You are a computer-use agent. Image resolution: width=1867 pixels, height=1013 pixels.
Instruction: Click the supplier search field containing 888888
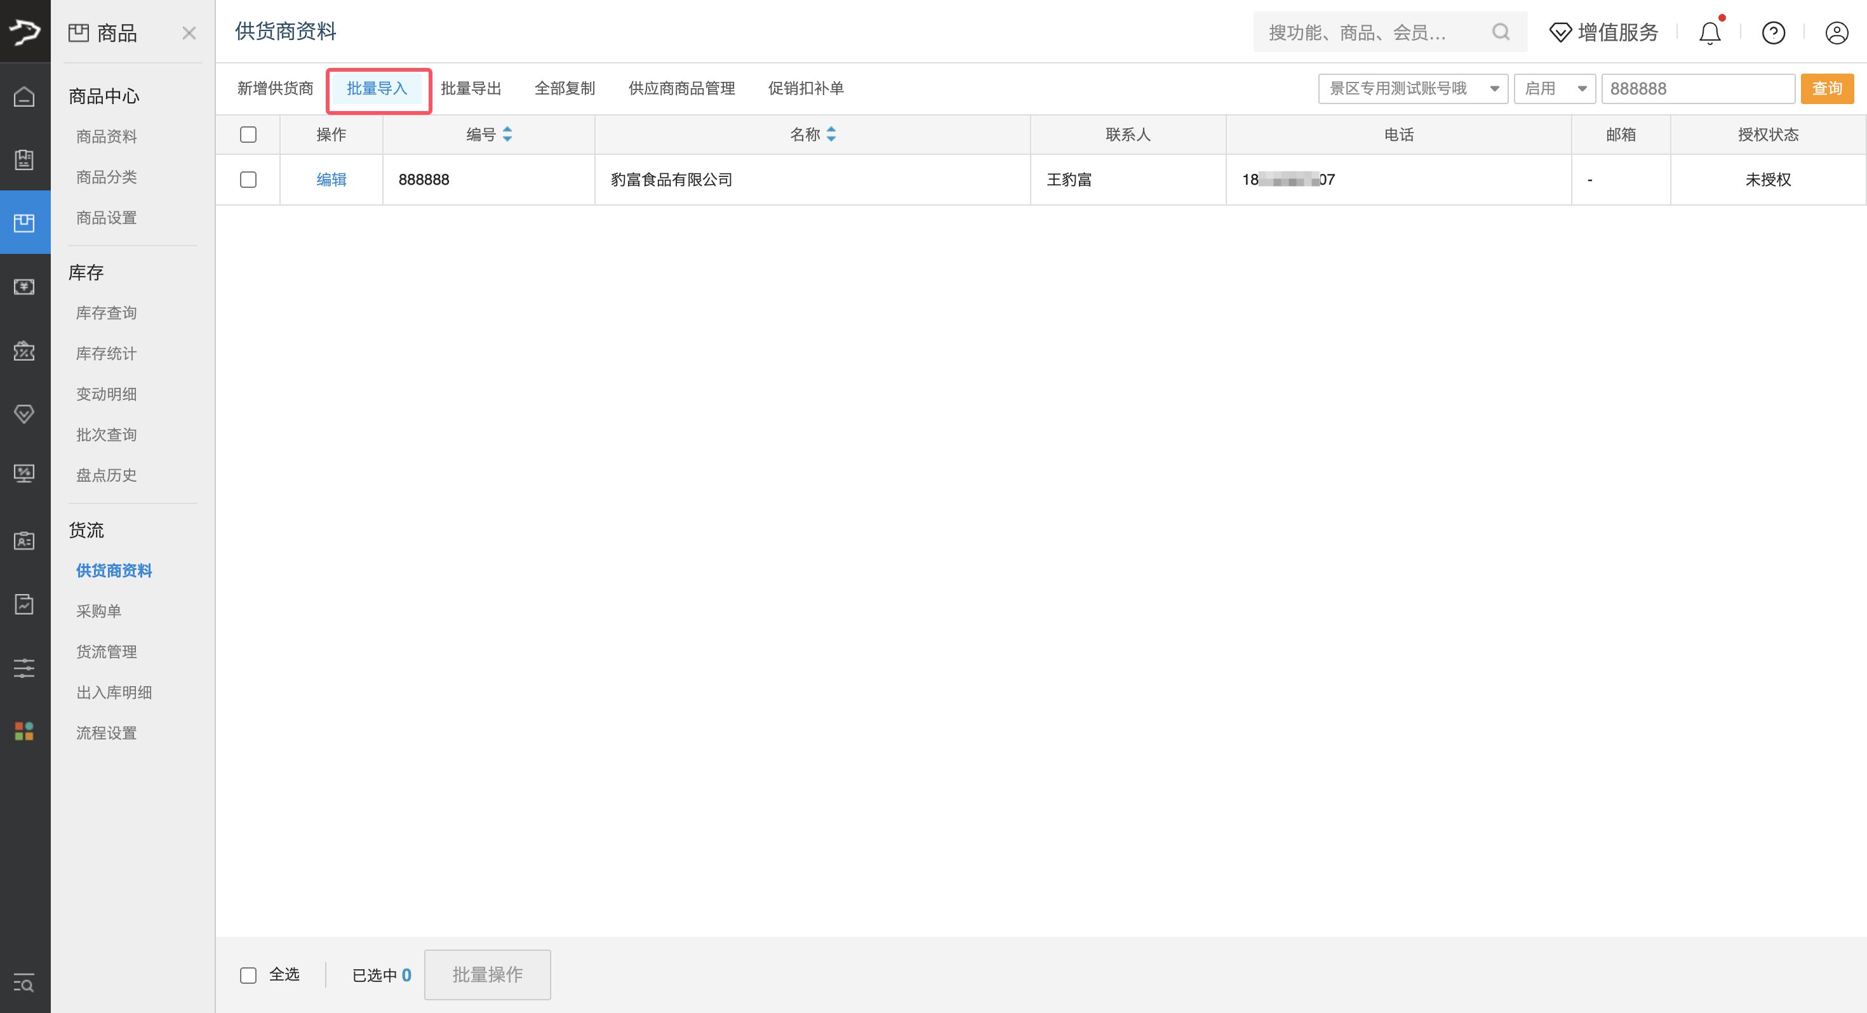(1696, 88)
